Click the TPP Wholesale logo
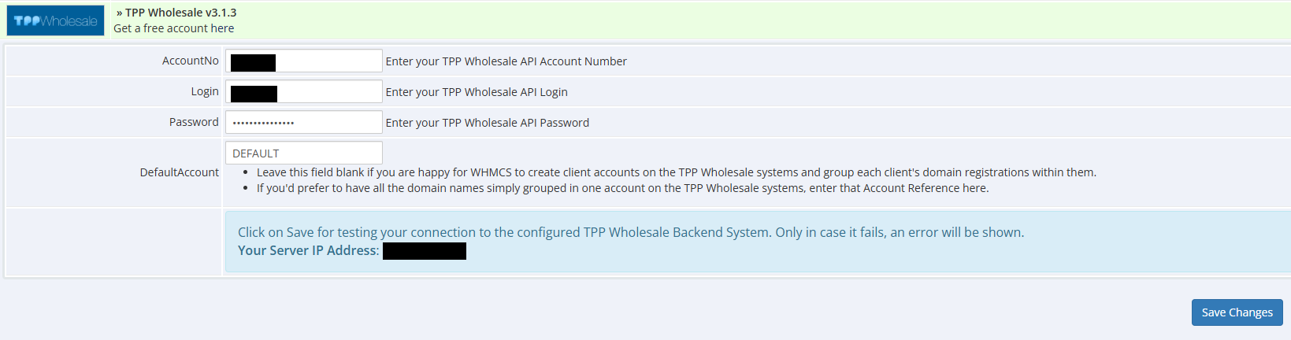Screen dimensions: 1291x340 pyautogui.click(x=55, y=20)
